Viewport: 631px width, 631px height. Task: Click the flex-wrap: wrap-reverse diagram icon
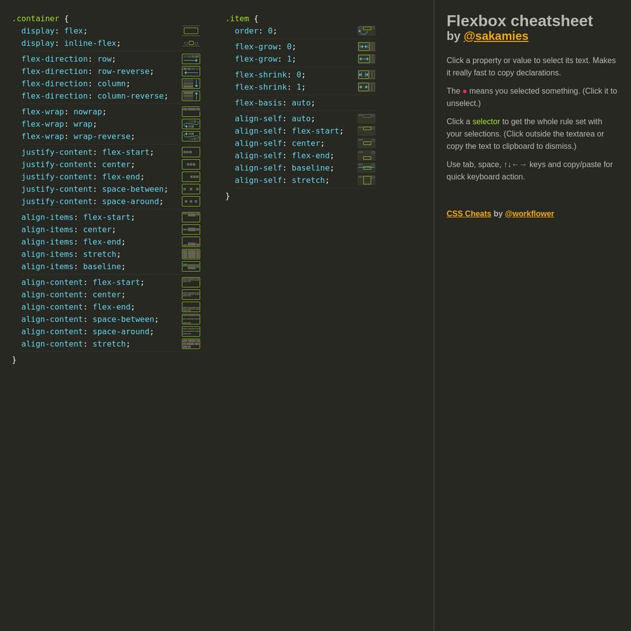(x=191, y=136)
